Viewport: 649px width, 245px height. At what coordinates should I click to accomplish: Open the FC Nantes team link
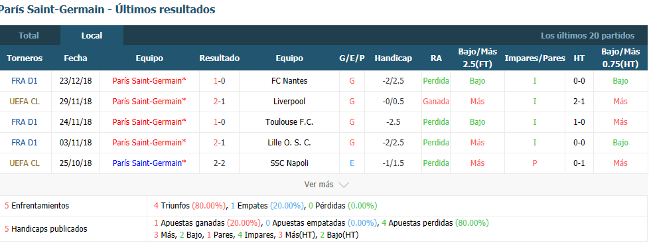coord(289,81)
